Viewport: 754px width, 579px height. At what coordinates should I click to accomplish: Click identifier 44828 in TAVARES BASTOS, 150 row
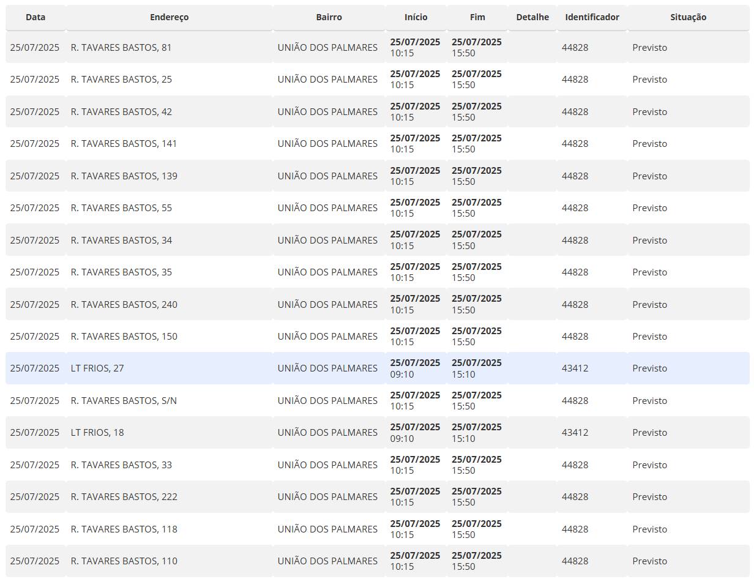[x=575, y=336]
